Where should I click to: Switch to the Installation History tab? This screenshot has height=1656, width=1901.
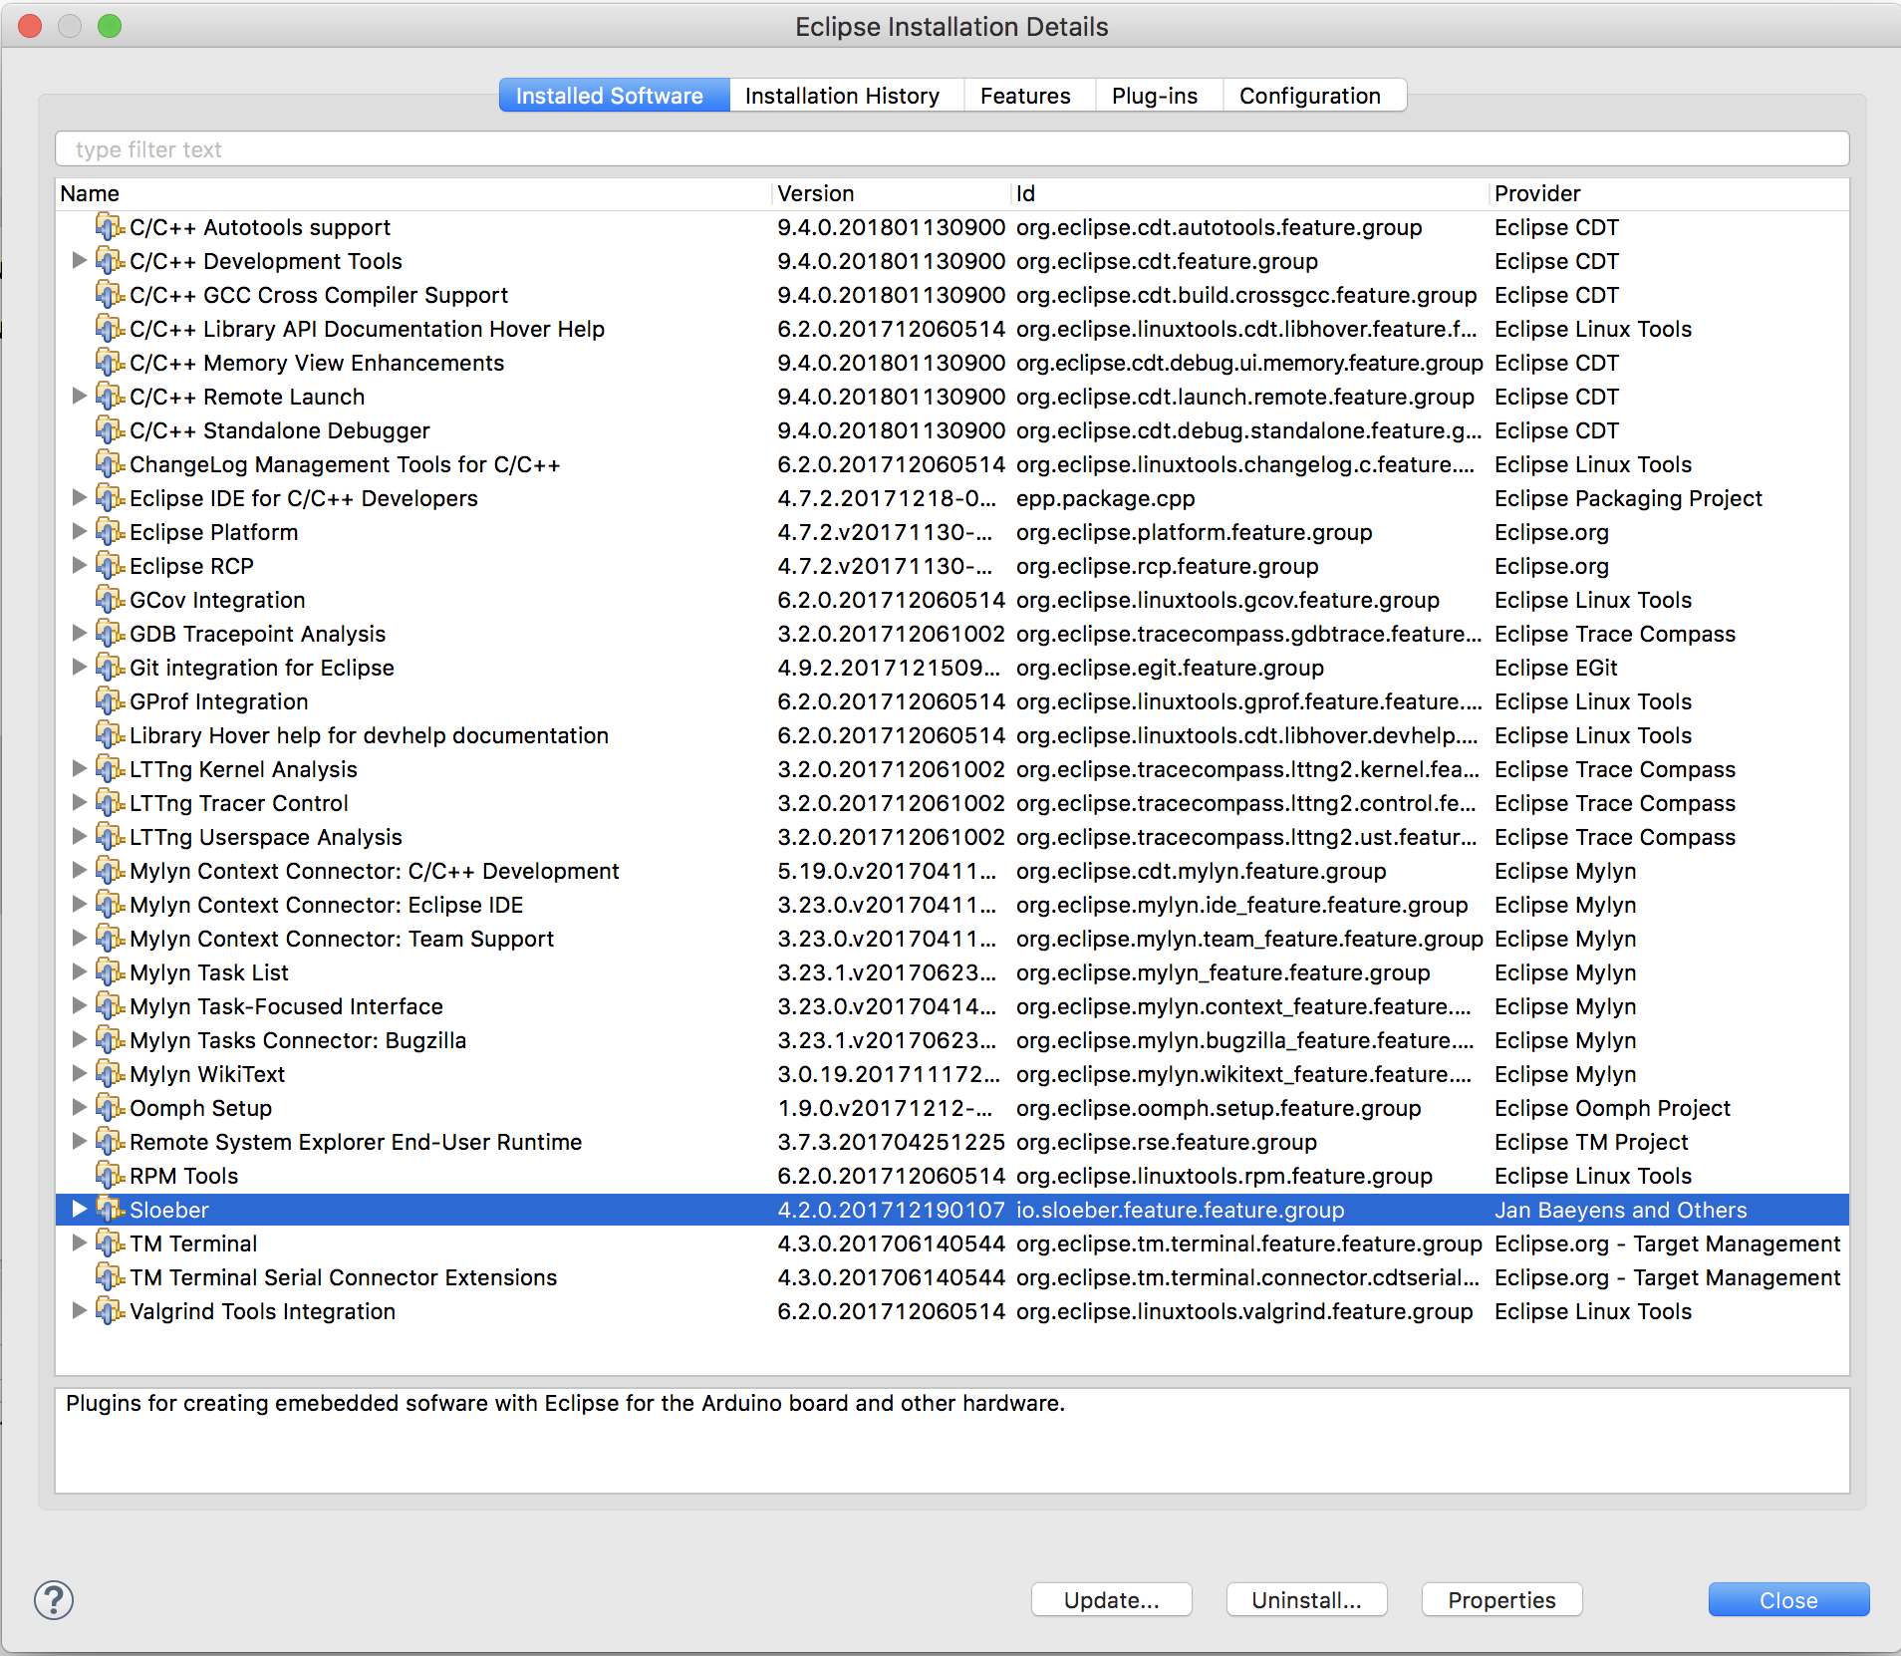point(843,95)
